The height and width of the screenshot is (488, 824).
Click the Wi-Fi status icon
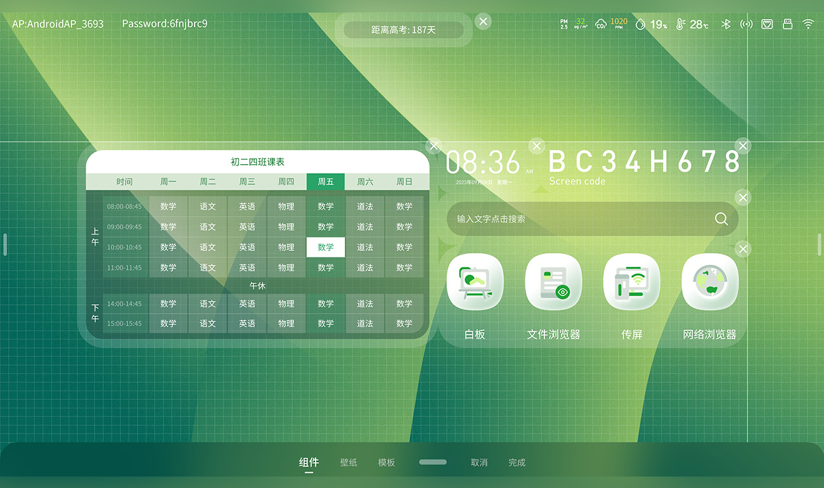click(808, 24)
